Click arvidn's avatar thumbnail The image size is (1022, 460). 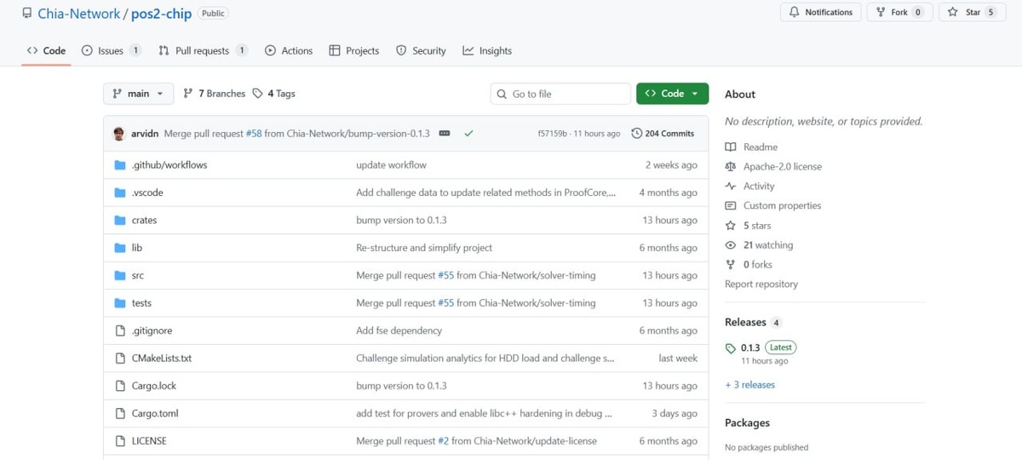click(118, 134)
